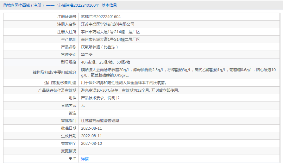Screen dimensions: 283x166
Task: Click the label 产品名称
Action: click(x=69, y=47)
